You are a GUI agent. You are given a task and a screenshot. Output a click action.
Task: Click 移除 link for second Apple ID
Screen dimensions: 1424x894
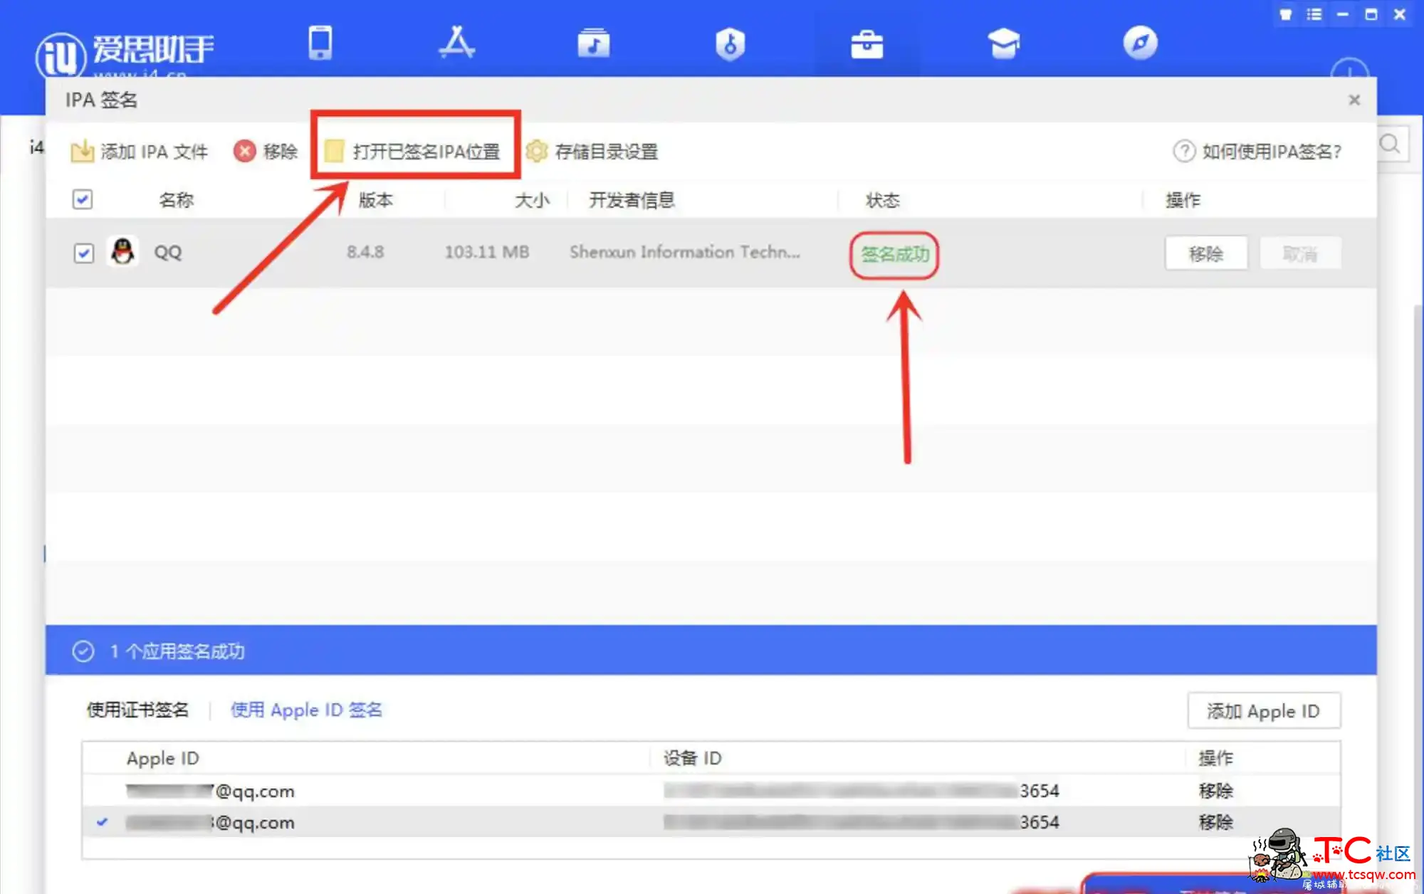pyautogui.click(x=1216, y=822)
